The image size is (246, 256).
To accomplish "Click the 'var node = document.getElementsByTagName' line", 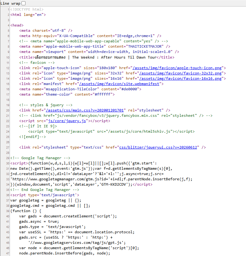I will [79, 248].
